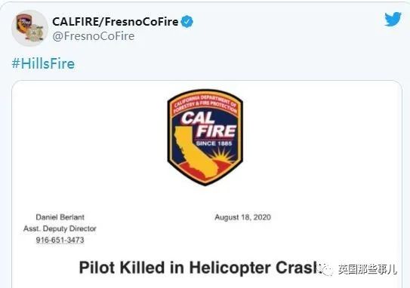Click the blue verified checkmark badge
Screen dimensions: 410x288
point(187,22)
